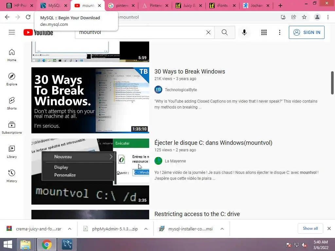335x251 pixels.
Task: Open Library in the sidebar
Action: point(12,152)
